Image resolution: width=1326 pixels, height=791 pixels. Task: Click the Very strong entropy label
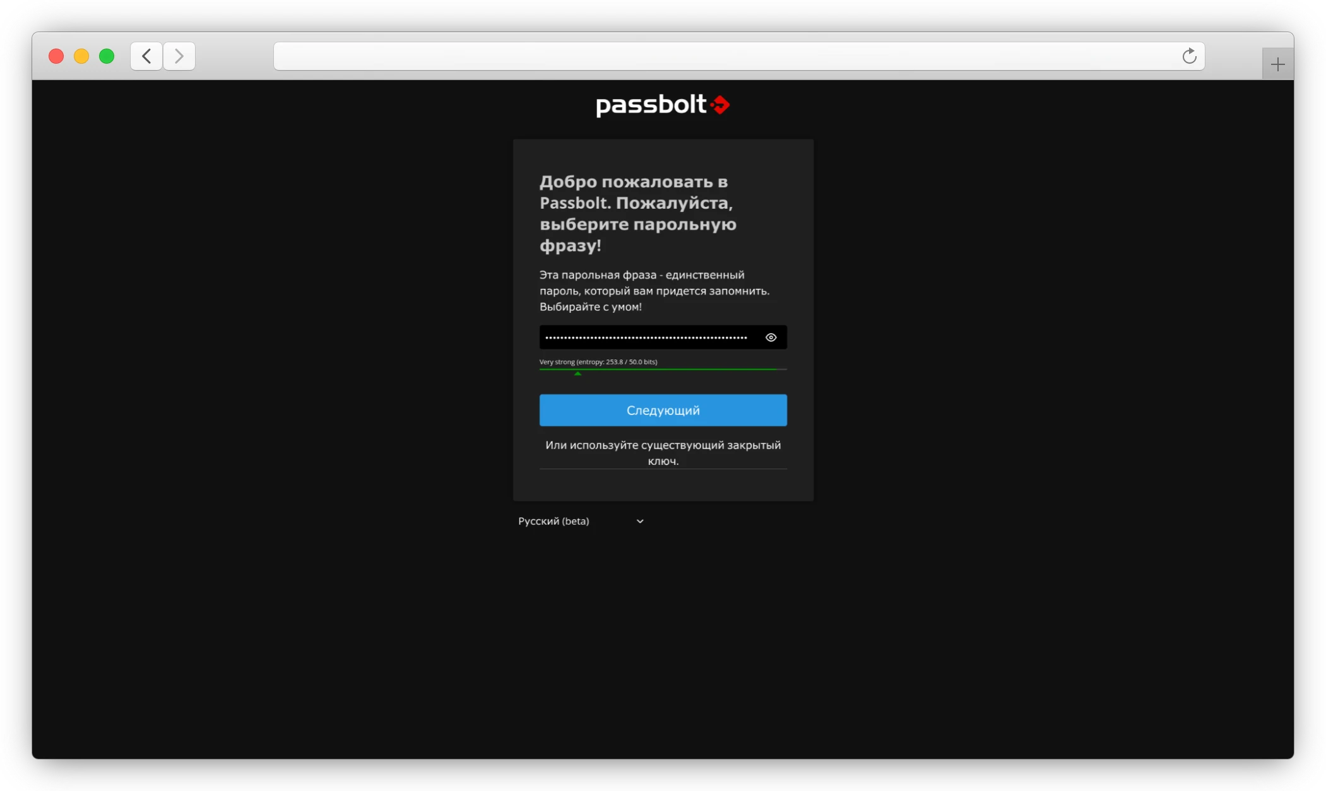point(598,361)
